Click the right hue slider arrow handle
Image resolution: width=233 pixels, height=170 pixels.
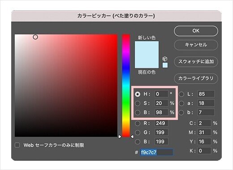tap(132, 136)
